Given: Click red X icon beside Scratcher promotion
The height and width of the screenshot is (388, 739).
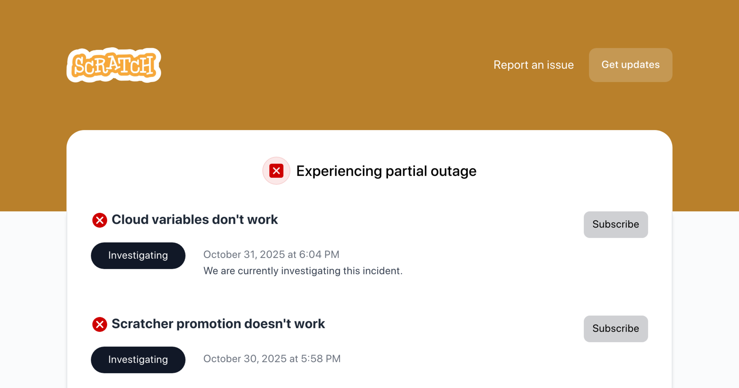Looking at the screenshot, I should click(x=99, y=324).
